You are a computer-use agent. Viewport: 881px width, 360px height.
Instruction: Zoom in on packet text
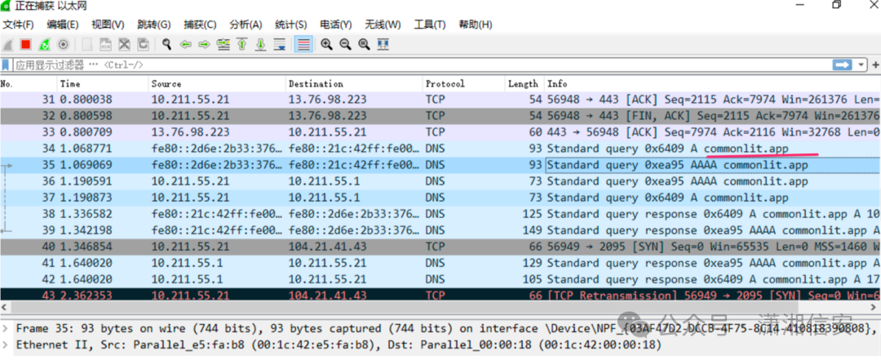pos(326,44)
